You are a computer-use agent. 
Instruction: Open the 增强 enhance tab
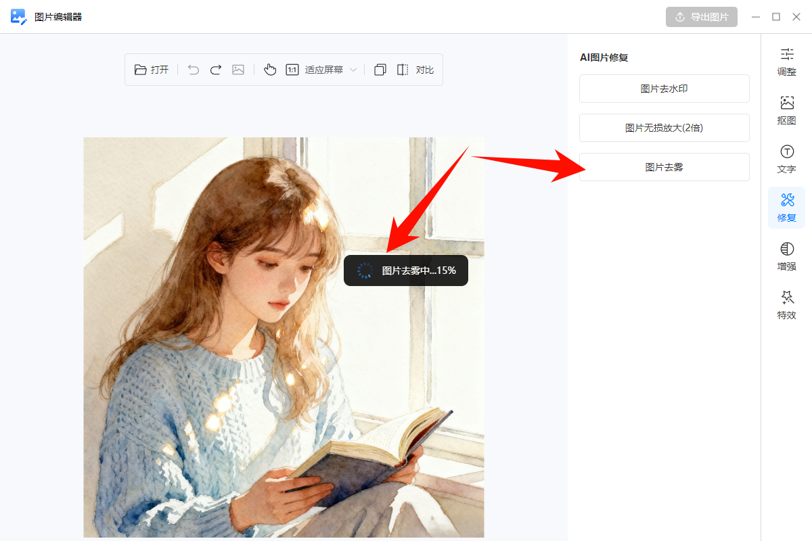(x=786, y=256)
